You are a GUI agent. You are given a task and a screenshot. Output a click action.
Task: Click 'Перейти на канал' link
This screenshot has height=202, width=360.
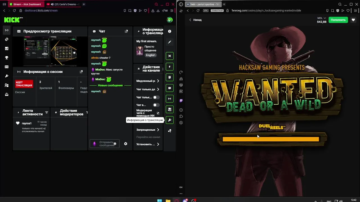click(148, 137)
